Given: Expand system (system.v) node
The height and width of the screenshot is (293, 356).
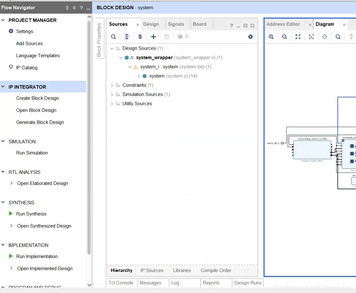Looking at the screenshot, I should [138, 76].
